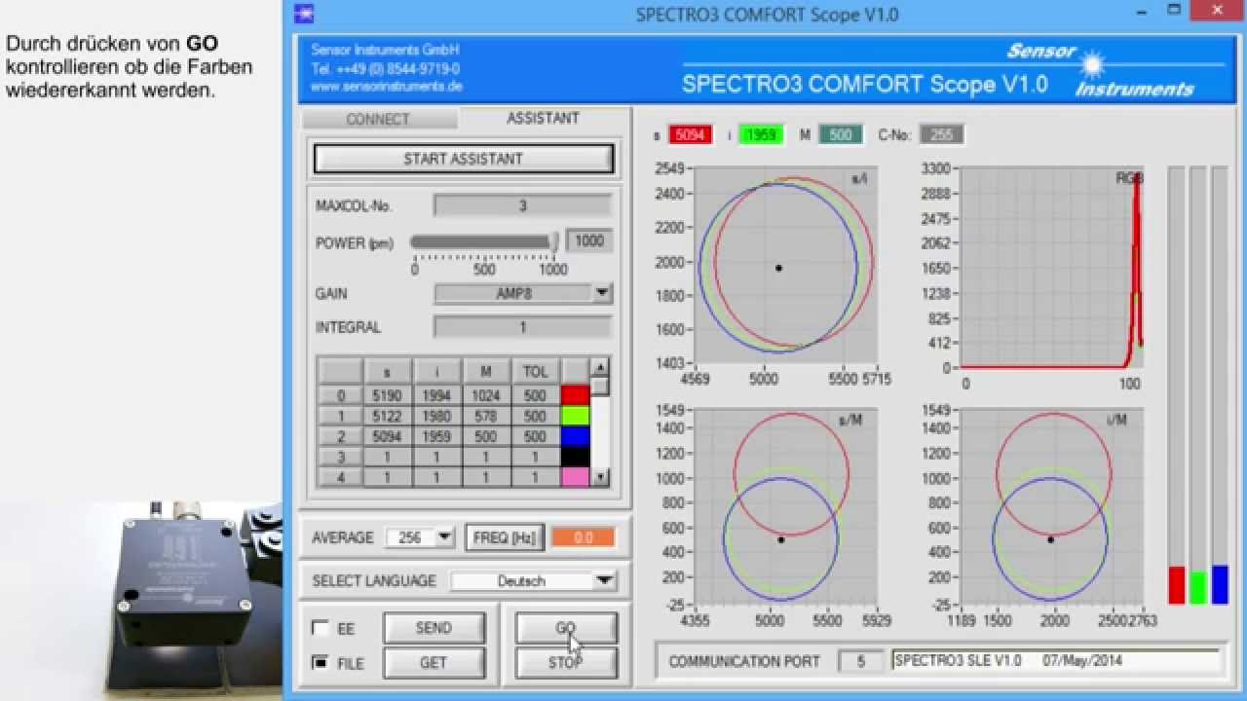Click the GET button
This screenshot has height=701, width=1247.
(x=434, y=663)
